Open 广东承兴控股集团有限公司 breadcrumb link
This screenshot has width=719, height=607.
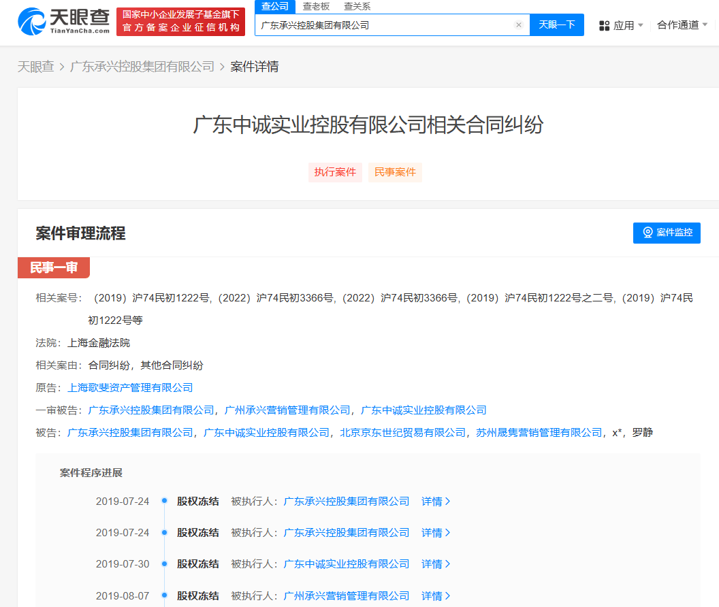[142, 67]
